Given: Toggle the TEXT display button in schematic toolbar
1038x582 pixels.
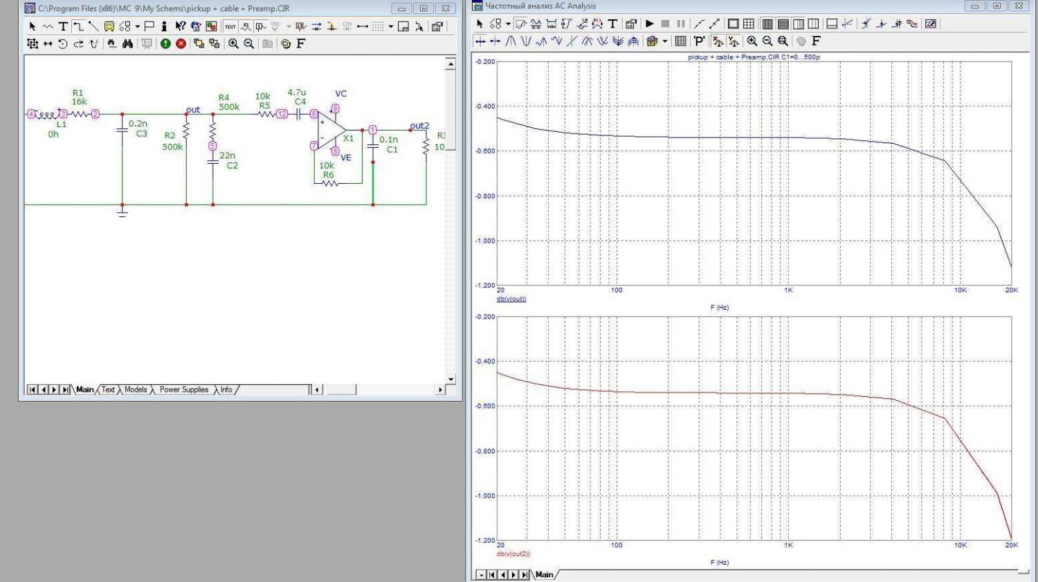Looking at the screenshot, I should tap(230, 26).
